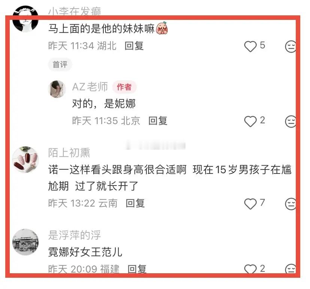Tap dislike face on 陌上初熏's comment
The height and width of the screenshot is (289, 310).
(291, 204)
